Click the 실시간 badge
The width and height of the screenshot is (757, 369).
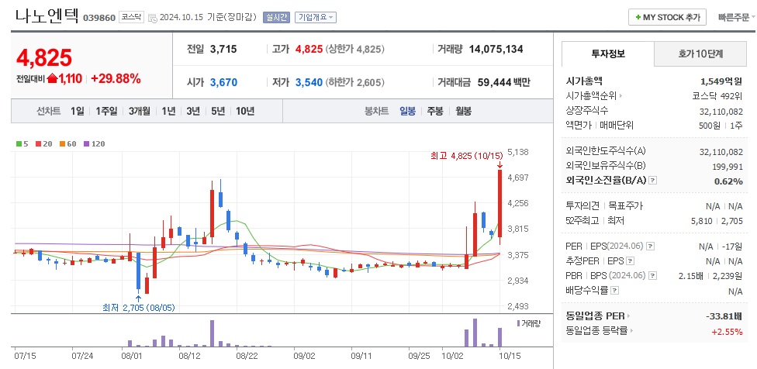coord(276,17)
